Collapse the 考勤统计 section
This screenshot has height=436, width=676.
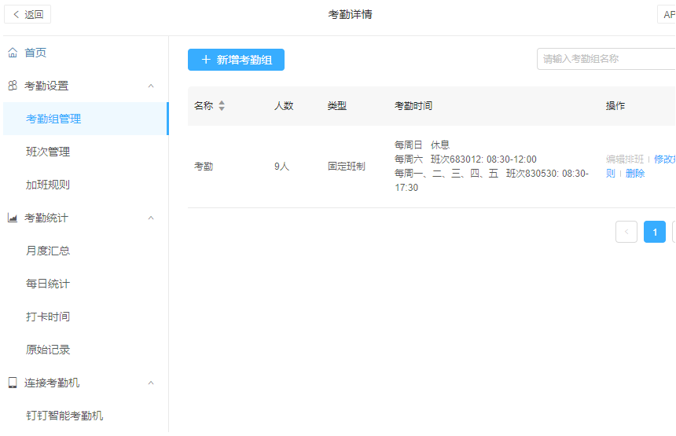pos(151,218)
